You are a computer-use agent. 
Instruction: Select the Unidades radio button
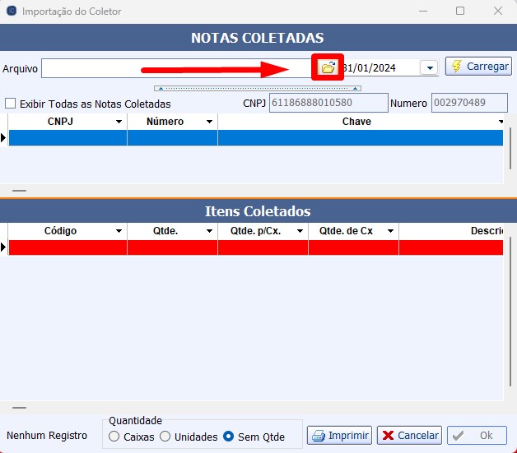[165, 437]
